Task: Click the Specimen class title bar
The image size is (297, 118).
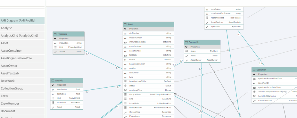Action: pyautogui.click(x=274, y=70)
